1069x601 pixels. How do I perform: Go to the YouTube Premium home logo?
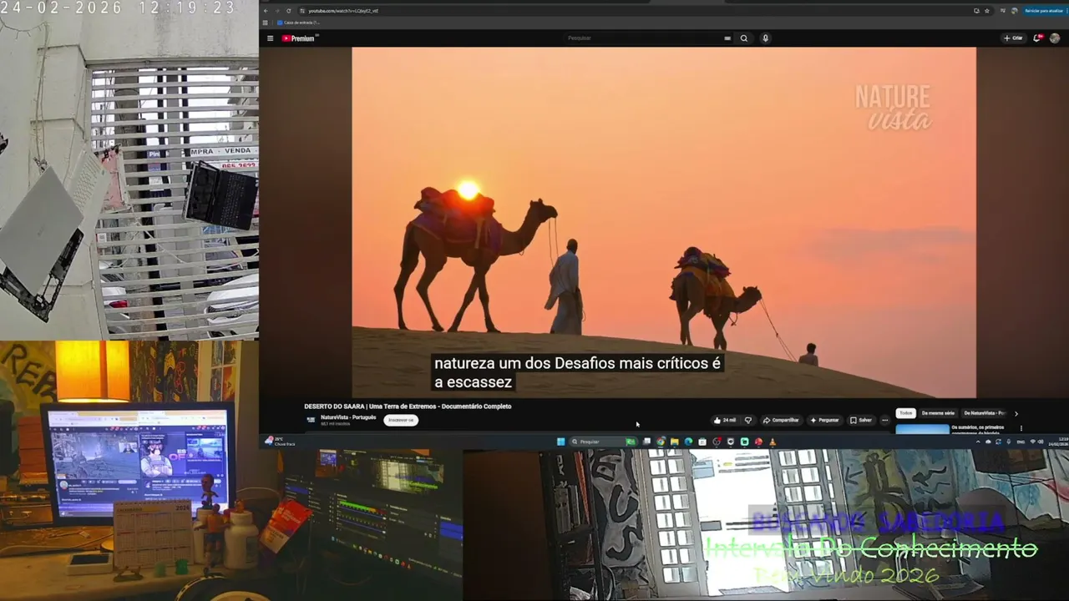point(298,38)
